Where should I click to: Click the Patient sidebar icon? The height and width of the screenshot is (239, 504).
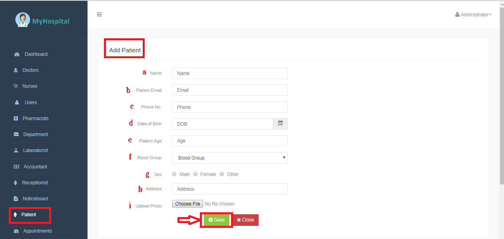pyautogui.click(x=15, y=215)
